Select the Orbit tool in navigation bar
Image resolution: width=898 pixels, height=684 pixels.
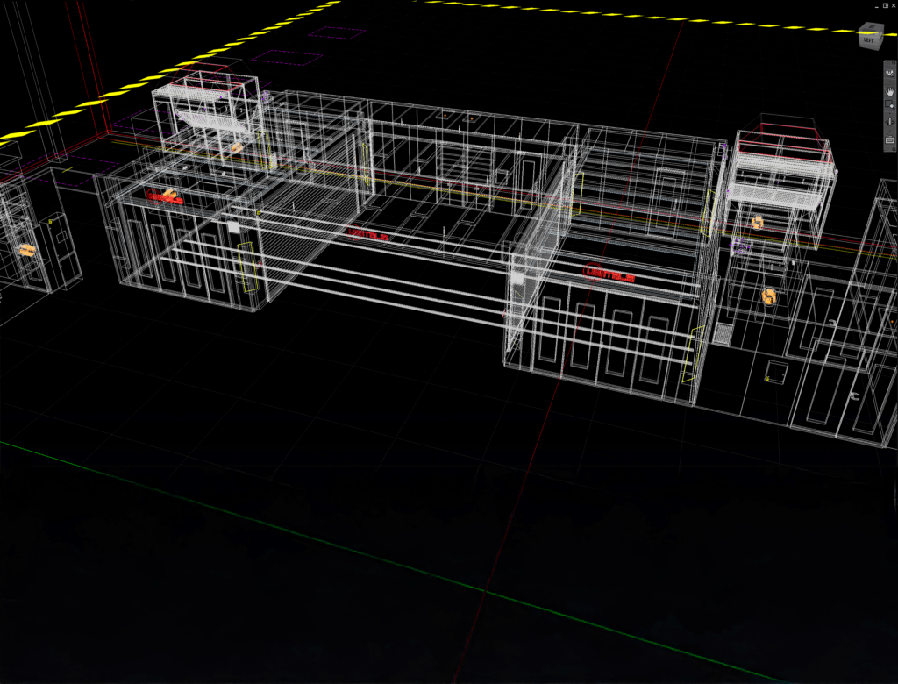point(889,123)
